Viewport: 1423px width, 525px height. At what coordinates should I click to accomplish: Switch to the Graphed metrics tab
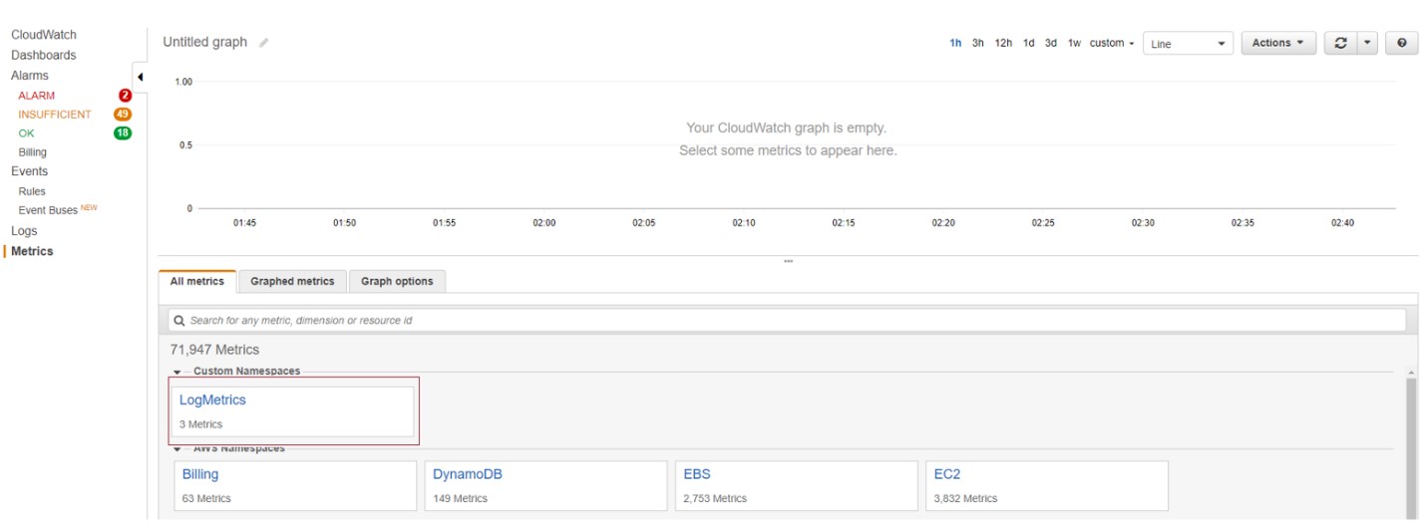click(292, 281)
